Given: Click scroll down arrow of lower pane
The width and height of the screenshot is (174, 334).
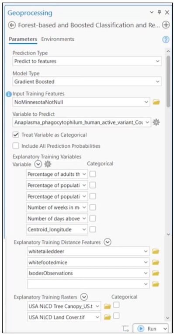Looking at the screenshot, I should point(167,318).
